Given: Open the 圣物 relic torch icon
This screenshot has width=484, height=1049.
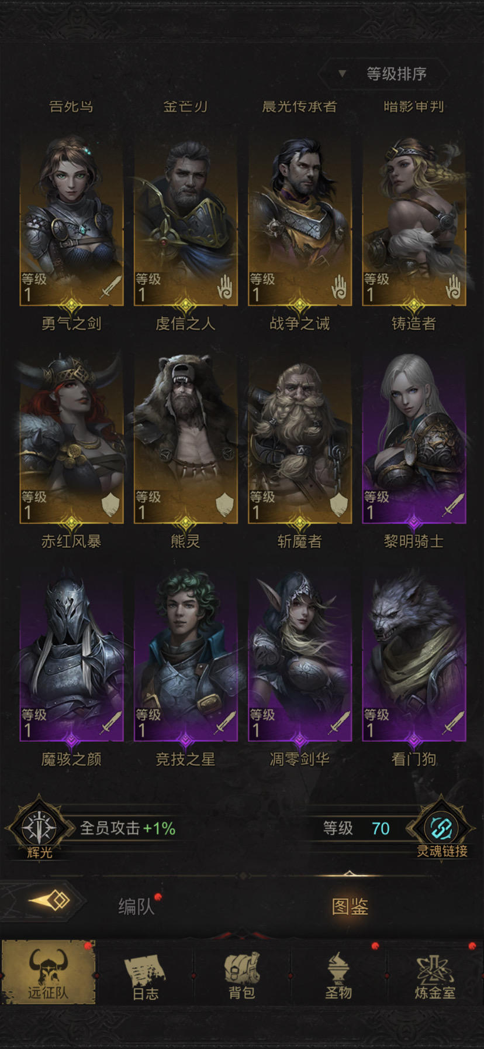Looking at the screenshot, I should click(x=338, y=972).
